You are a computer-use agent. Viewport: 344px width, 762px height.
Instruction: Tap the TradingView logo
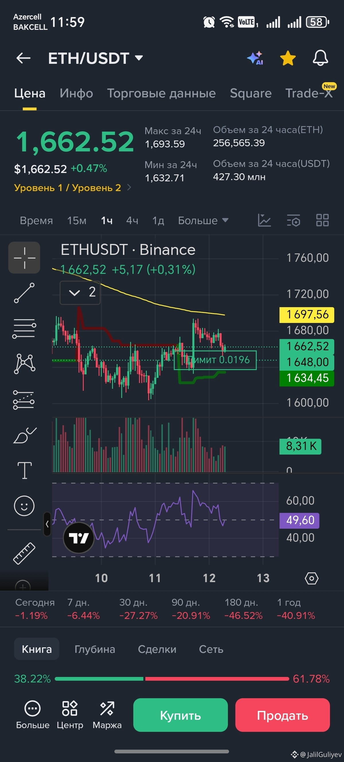point(79,538)
